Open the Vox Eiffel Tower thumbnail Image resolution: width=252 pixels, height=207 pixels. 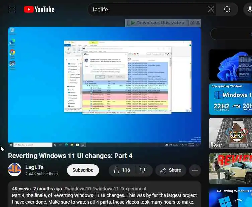(x=231, y=133)
